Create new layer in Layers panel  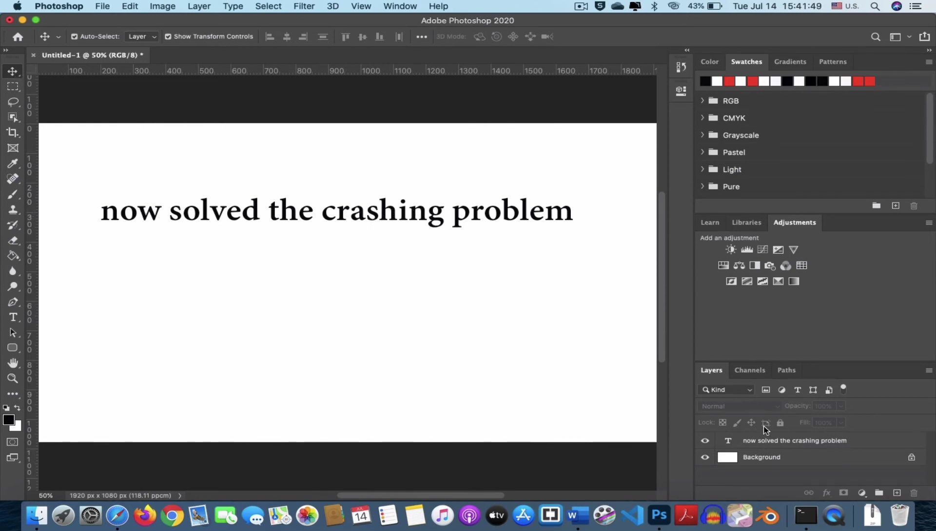point(897,493)
